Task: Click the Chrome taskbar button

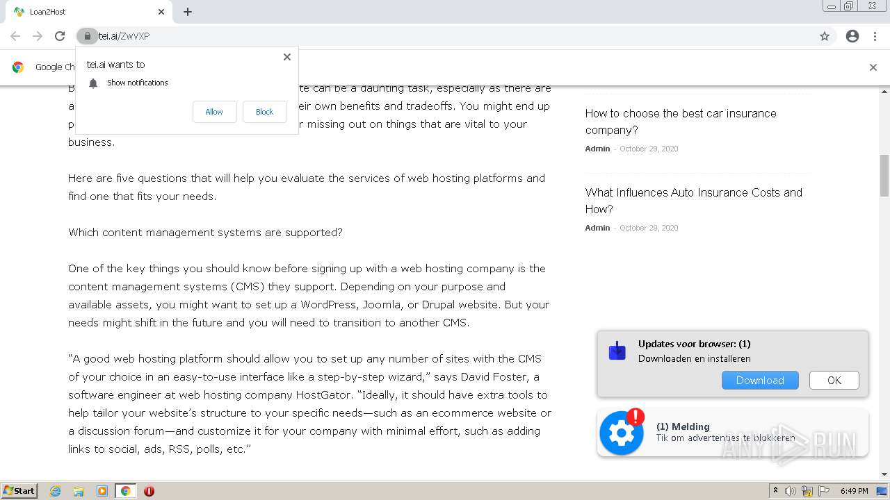Action: pos(125,491)
